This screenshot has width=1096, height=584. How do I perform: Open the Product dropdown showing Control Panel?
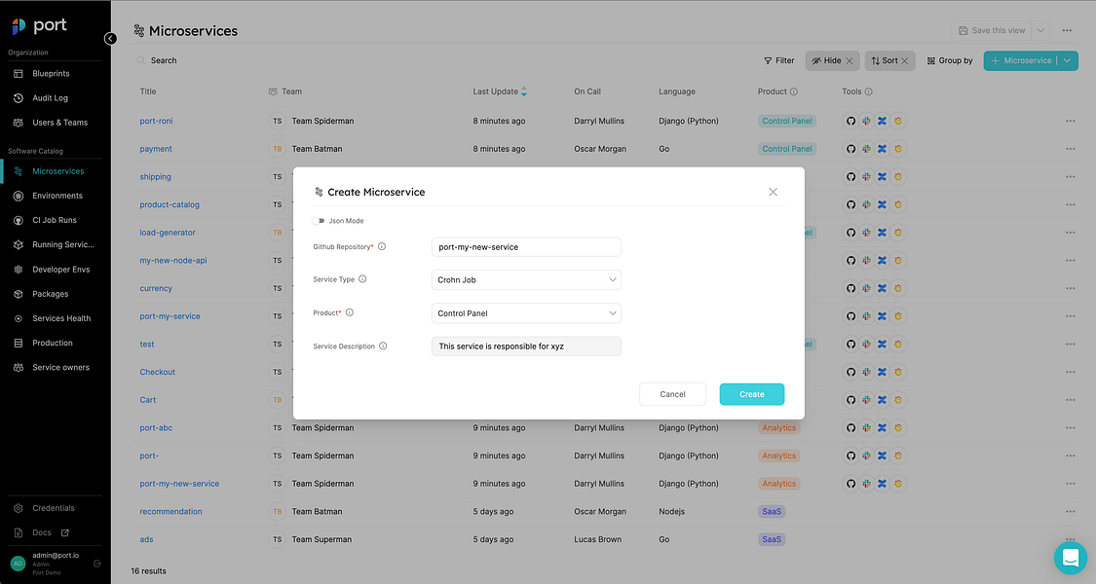[x=526, y=313]
